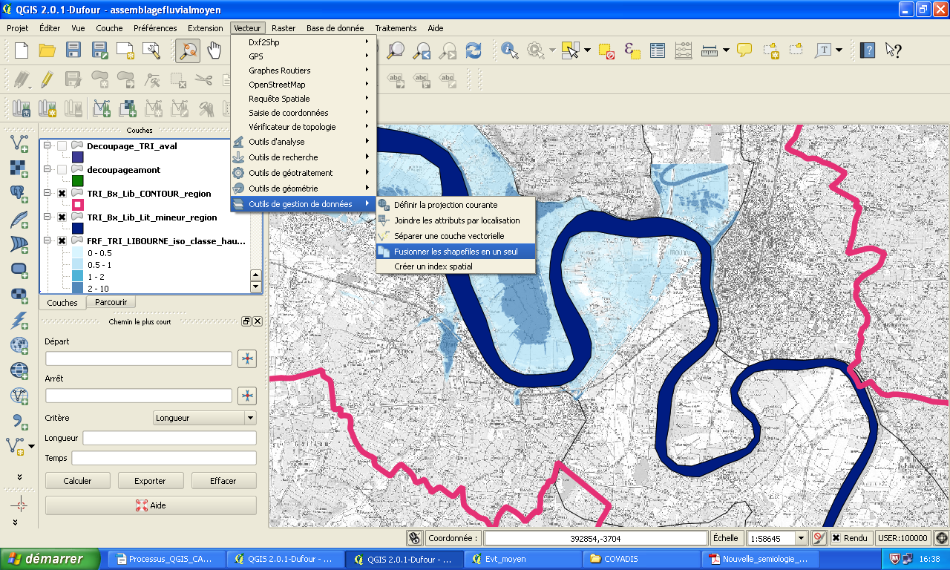This screenshot has height=570, width=950.
Task: Collapse the FRF_TRI_LIBOURNE layer node
Action: coord(47,241)
